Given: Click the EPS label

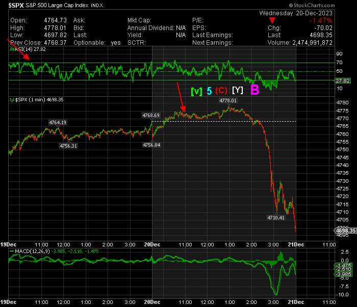Looking at the screenshot, I should pyautogui.click(x=199, y=28).
